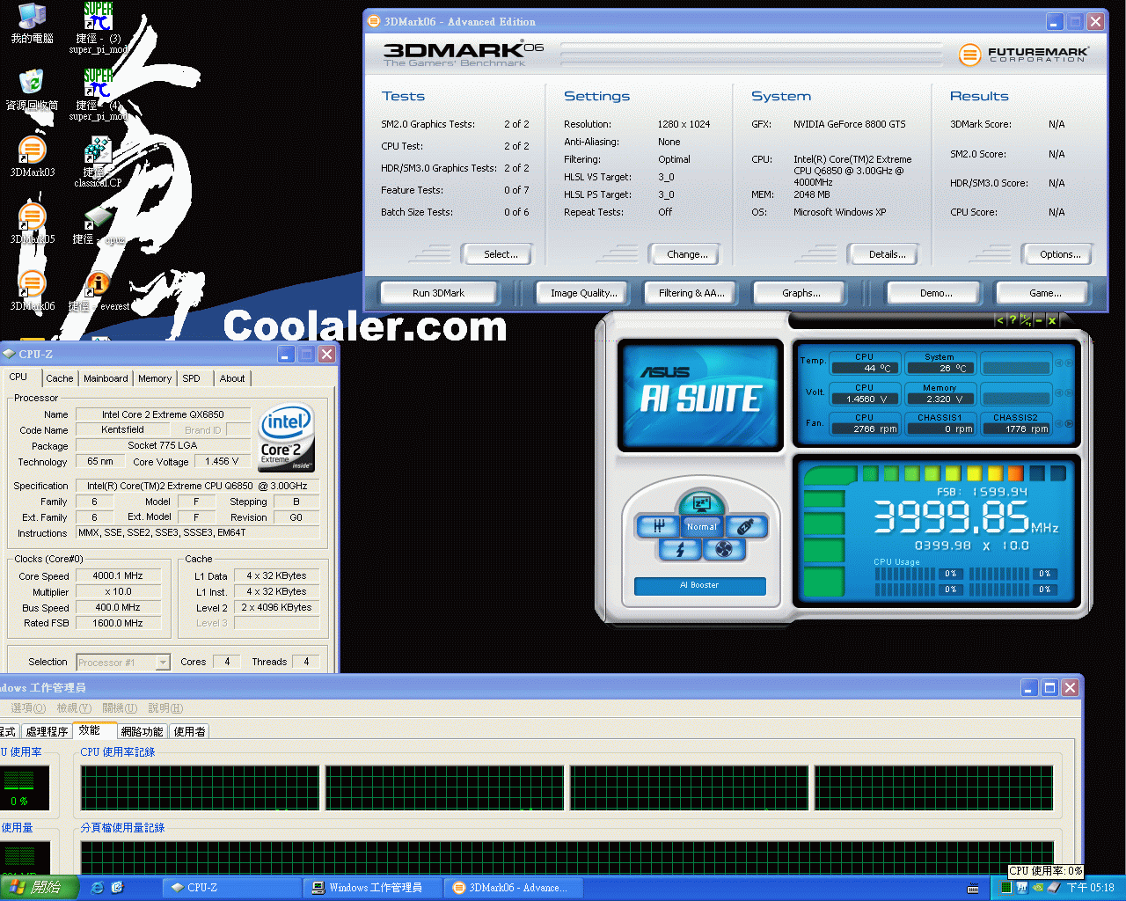Image resolution: width=1126 pixels, height=901 pixels.
Task: Open the 檢視(V) menu in Task Manager
Action: click(x=74, y=708)
